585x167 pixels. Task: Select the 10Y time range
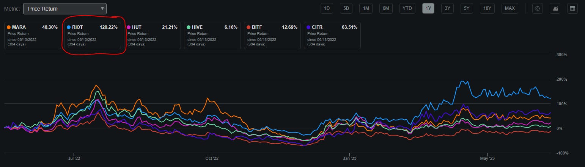click(x=487, y=8)
